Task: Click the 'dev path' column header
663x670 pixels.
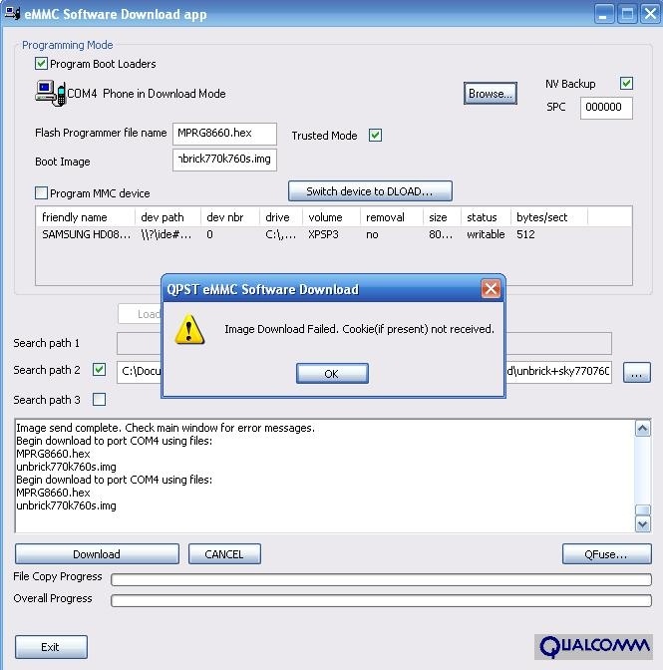Action: pyautogui.click(x=167, y=217)
